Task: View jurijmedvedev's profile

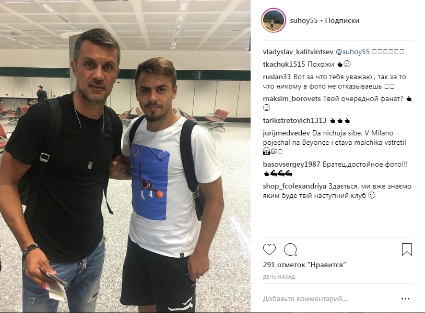Action: pyautogui.click(x=286, y=133)
